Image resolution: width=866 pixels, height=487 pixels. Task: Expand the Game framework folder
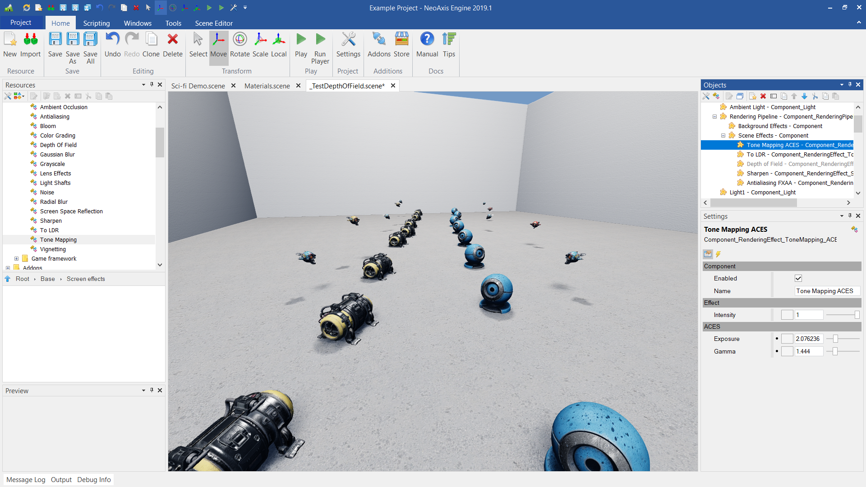(16, 258)
